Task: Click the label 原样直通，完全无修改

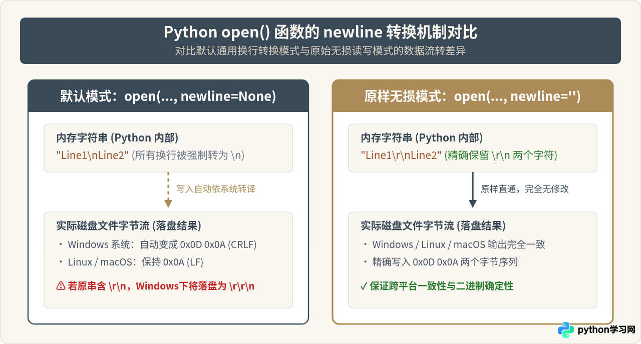Action: coord(525,189)
